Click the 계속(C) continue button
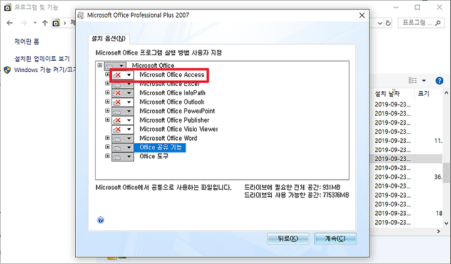451x264 pixels. tap(335, 238)
